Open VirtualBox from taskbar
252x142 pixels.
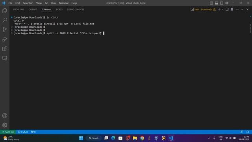pos(156,138)
